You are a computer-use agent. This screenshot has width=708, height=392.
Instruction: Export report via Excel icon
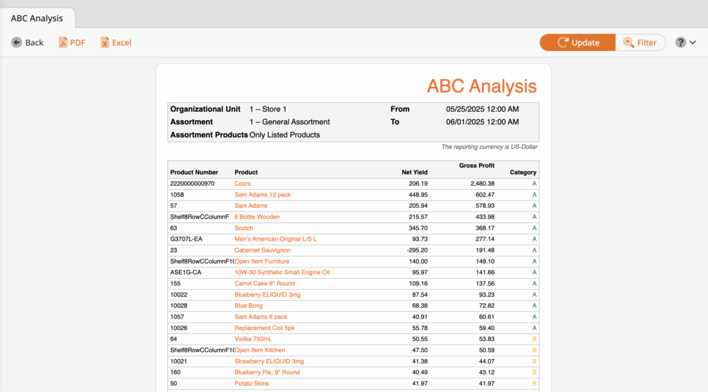(x=104, y=42)
